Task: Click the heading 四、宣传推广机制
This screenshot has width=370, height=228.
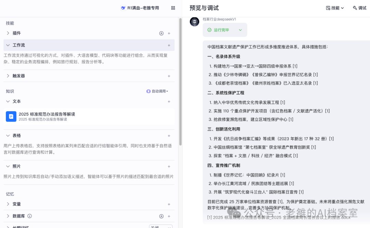Action: (224, 165)
